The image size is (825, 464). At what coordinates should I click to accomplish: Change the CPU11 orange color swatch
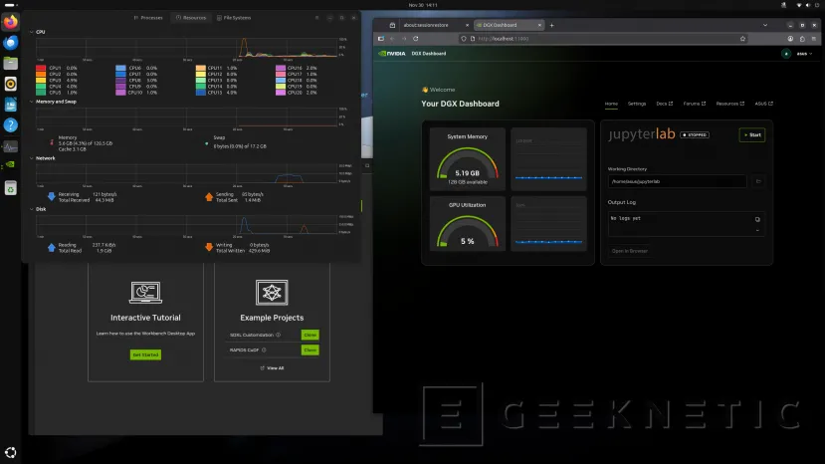(x=200, y=68)
